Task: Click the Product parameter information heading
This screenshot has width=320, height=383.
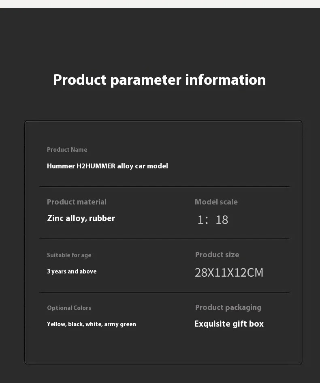Action: tap(159, 80)
